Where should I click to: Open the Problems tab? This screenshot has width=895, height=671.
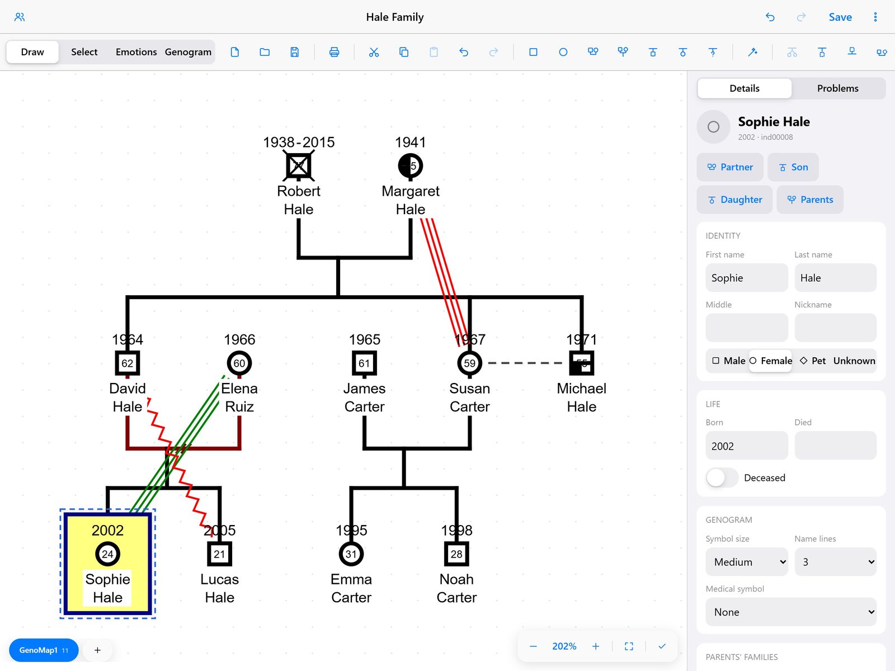click(x=837, y=88)
